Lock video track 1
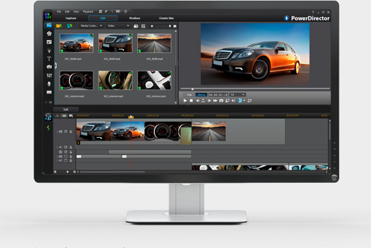The image size is (371, 248). [x=71, y=131]
